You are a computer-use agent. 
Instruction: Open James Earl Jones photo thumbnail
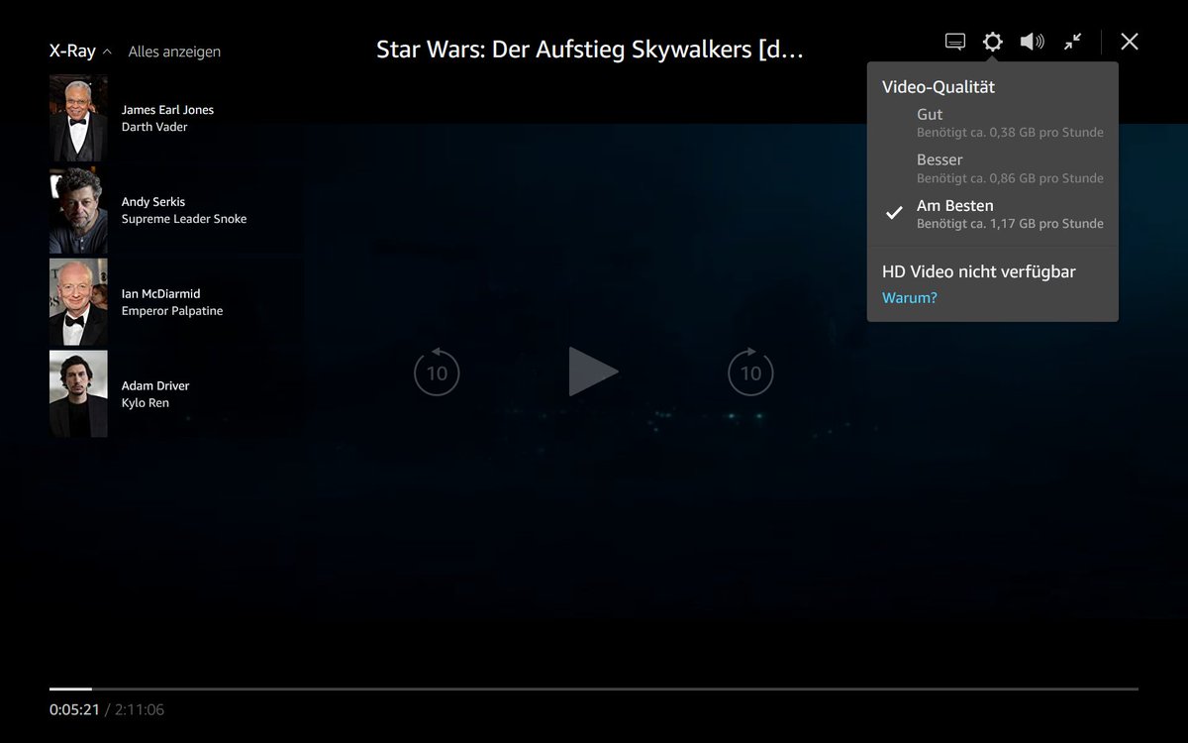78,118
